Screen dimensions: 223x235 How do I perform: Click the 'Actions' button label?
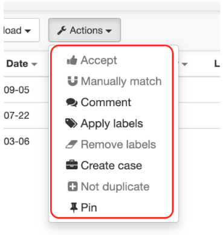[x=86, y=30]
